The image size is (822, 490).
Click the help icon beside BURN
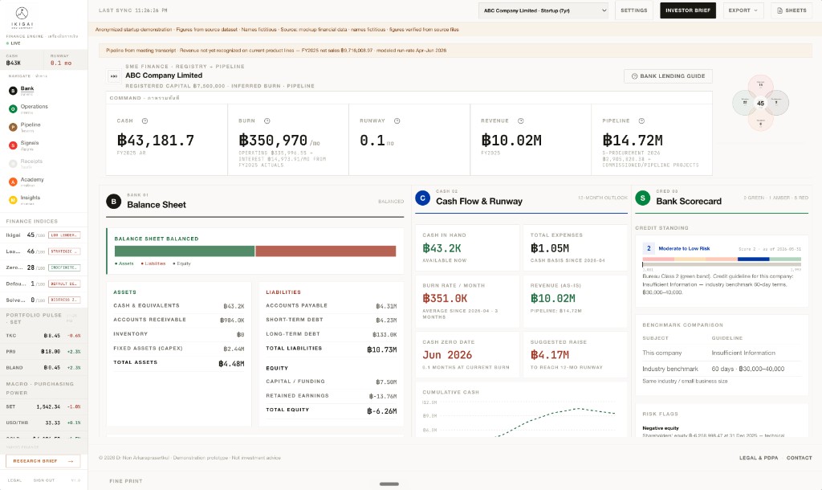point(267,120)
